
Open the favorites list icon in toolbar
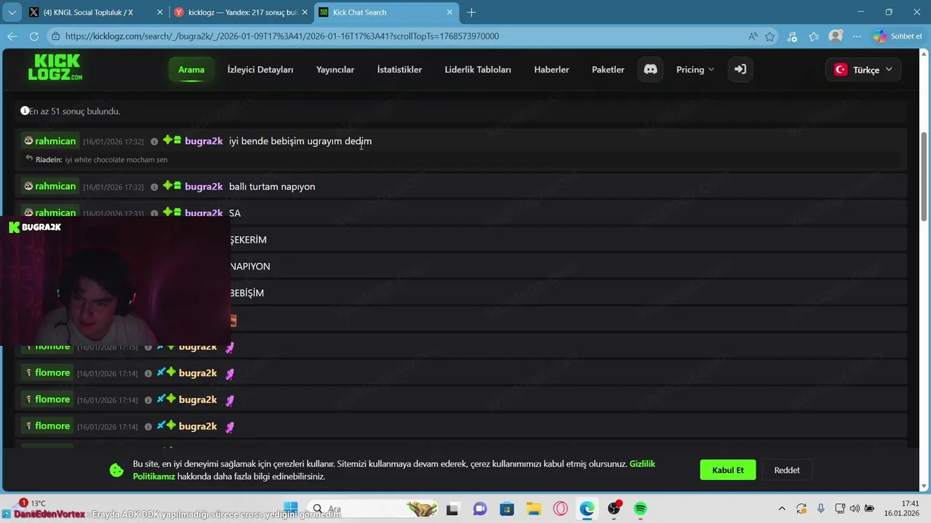(814, 36)
